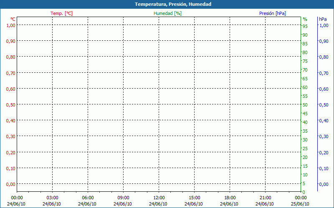Click the red 1,00 tick on temperature axis
Viewport: 334px width, 208px height.
coord(10,25)
